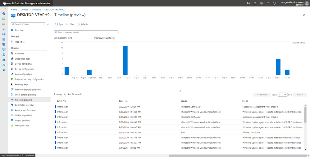Sync the device timeline
Screen dimensions: 310x157
point(59,24)
